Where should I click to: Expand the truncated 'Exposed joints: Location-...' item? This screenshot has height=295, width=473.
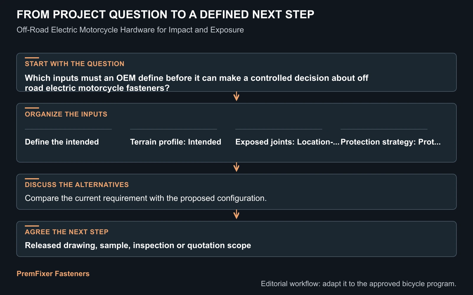coord(287,142)
